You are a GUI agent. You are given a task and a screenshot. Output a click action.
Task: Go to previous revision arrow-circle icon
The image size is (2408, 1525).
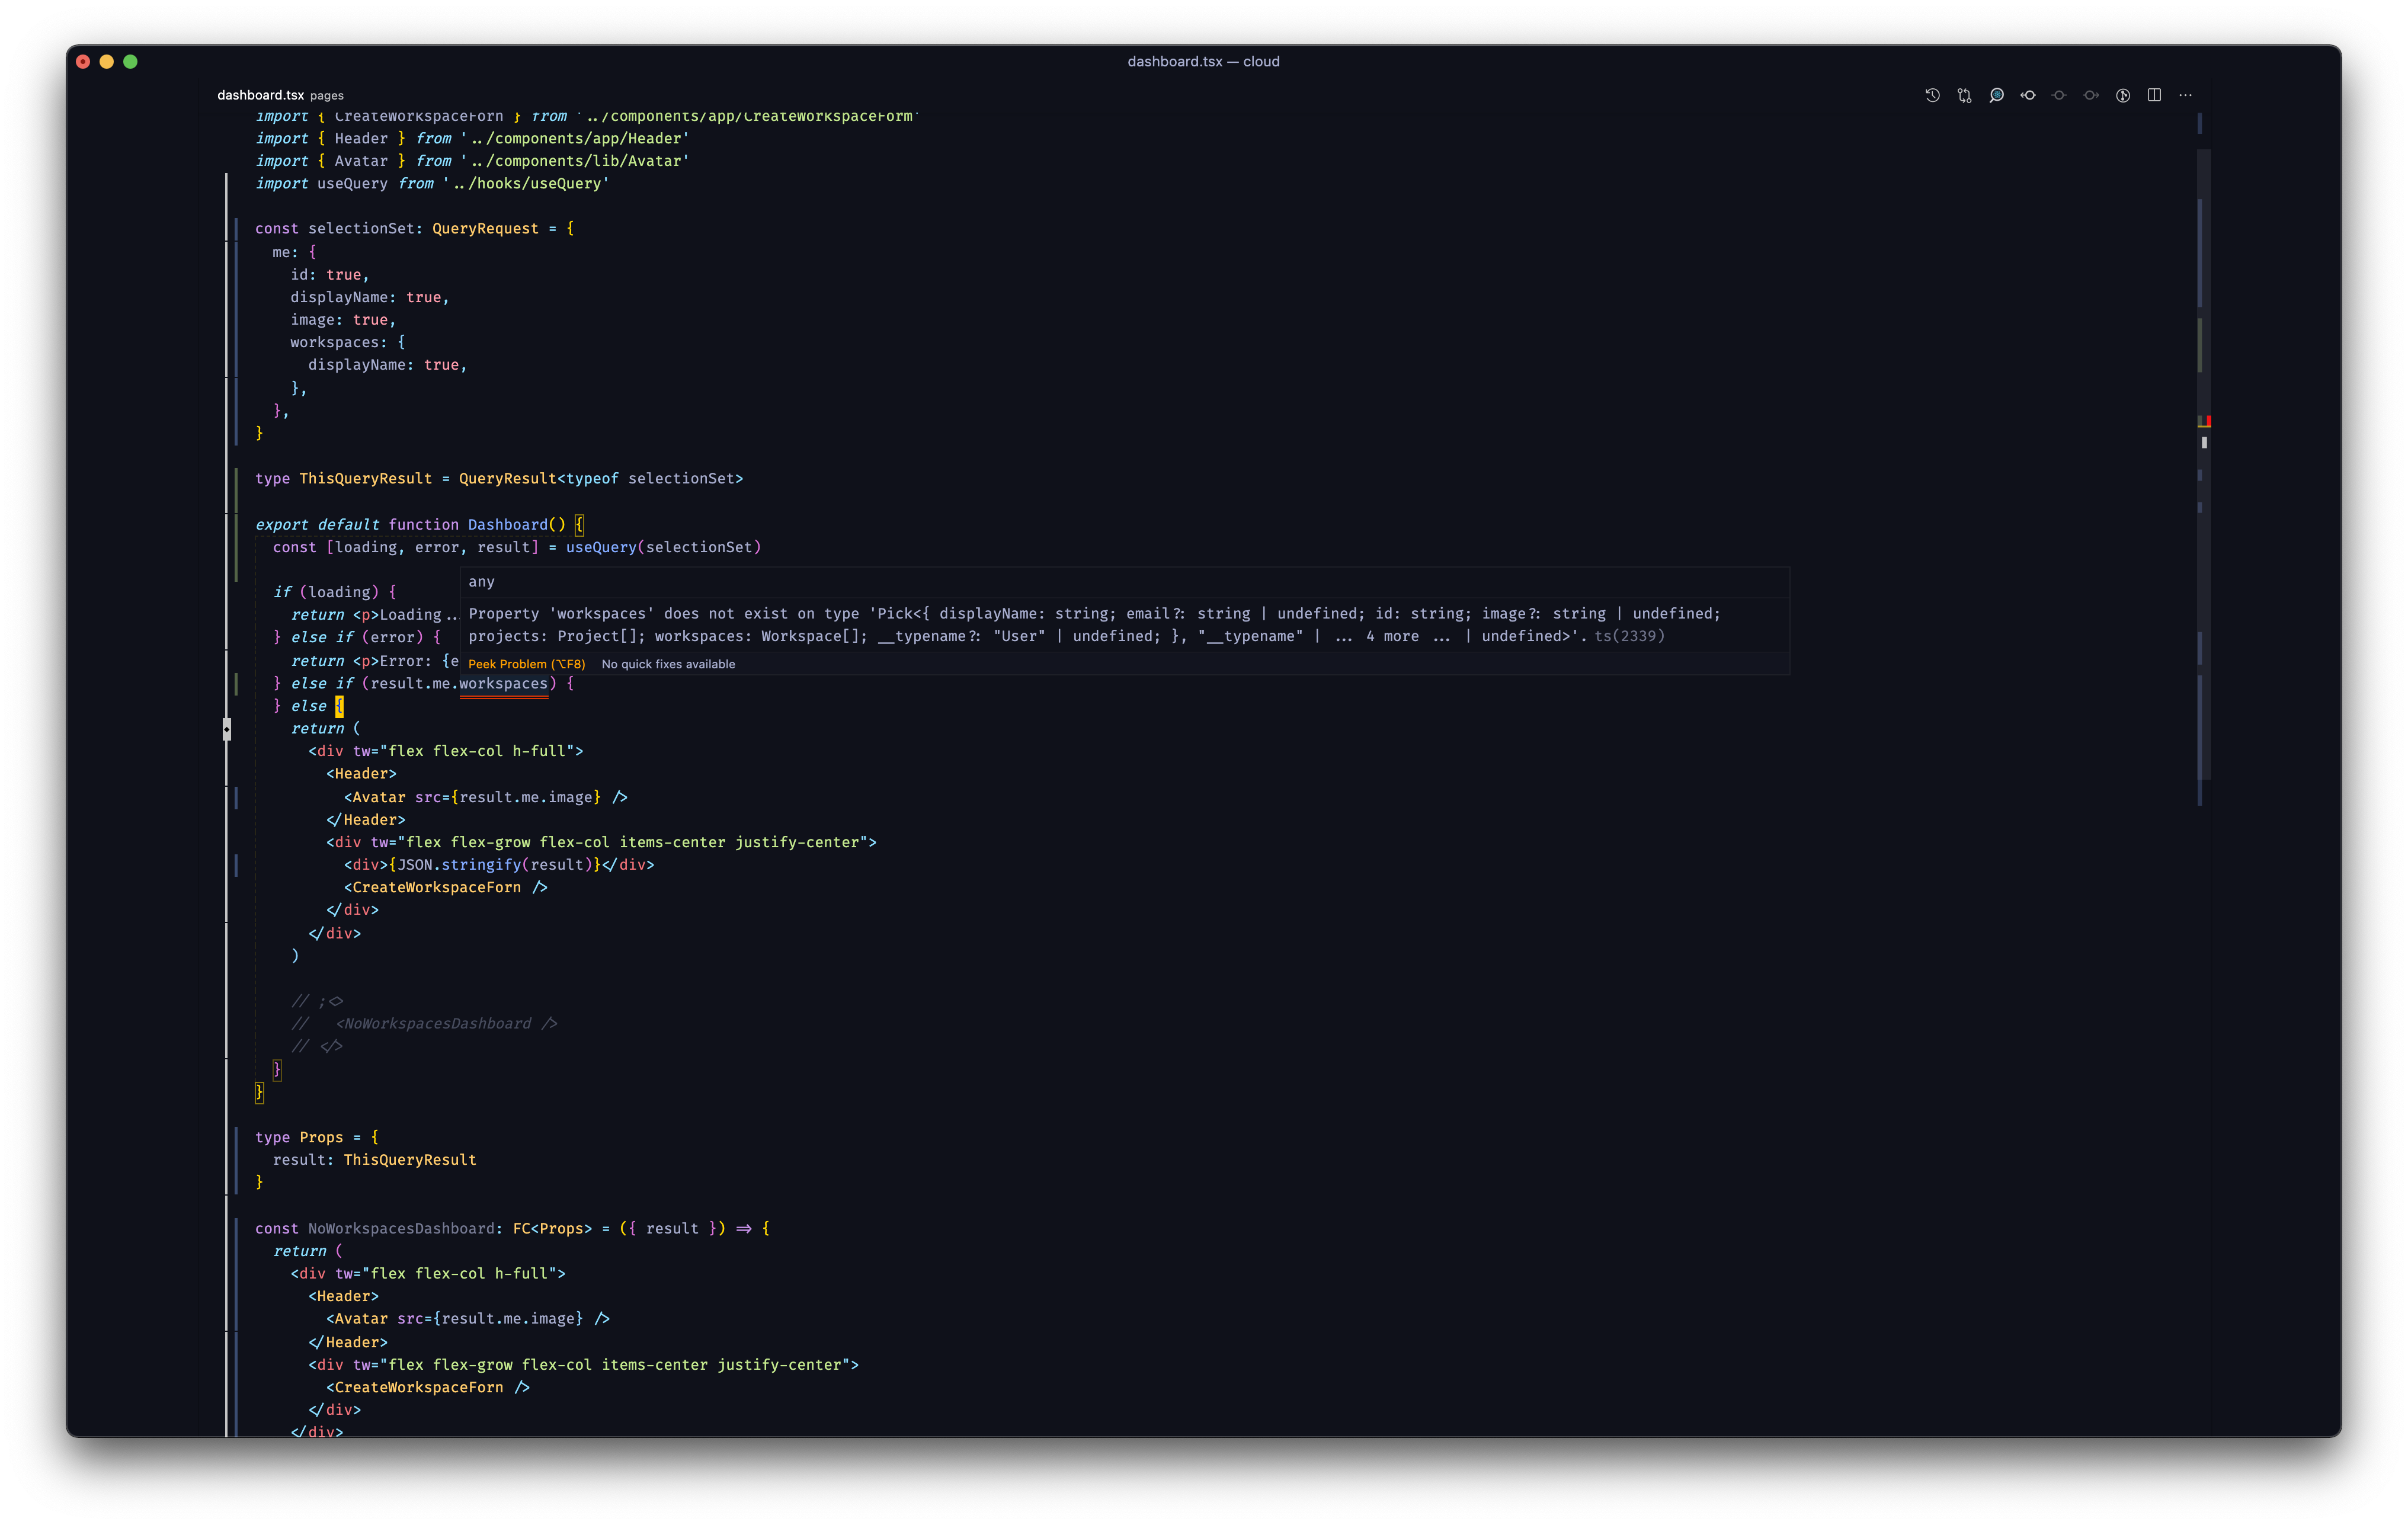pos(2028,95)
